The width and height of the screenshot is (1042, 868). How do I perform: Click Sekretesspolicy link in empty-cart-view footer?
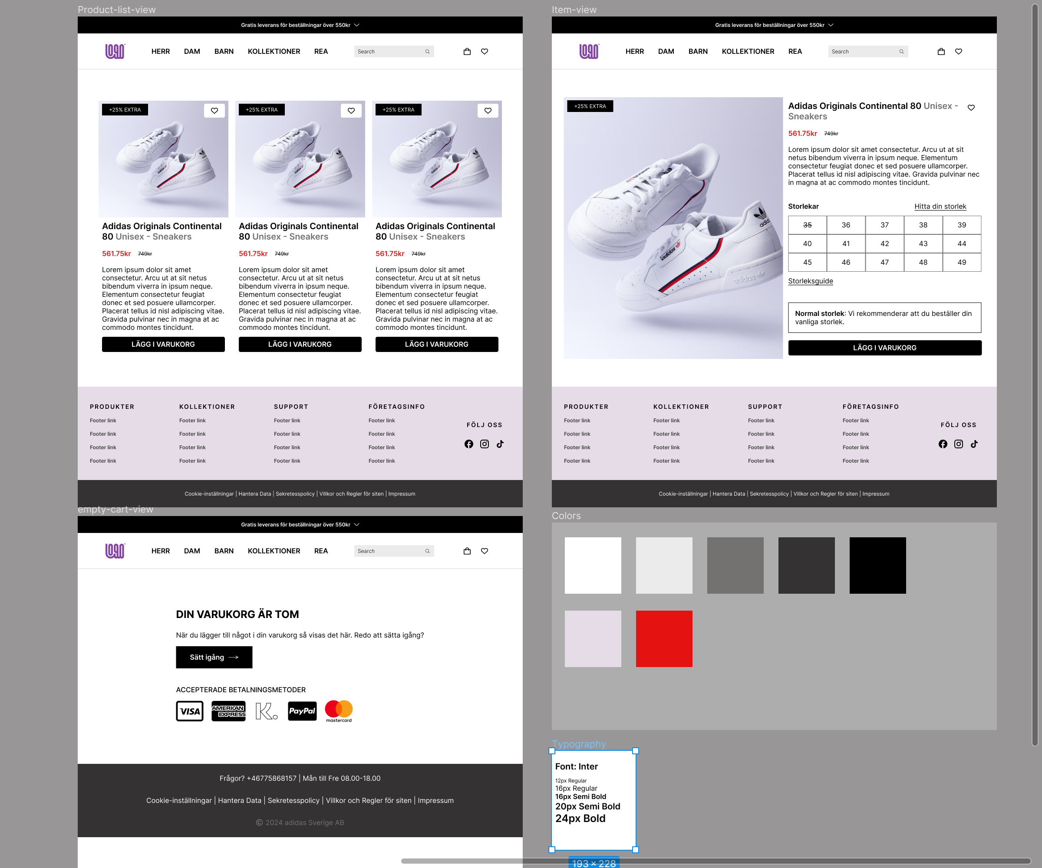pyautogui.click(x=293, y=800)
